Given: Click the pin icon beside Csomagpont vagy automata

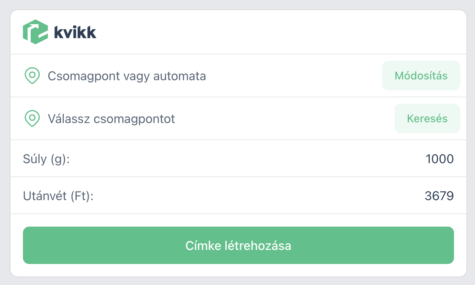Looking at the screenshot, I should point(32,76).
